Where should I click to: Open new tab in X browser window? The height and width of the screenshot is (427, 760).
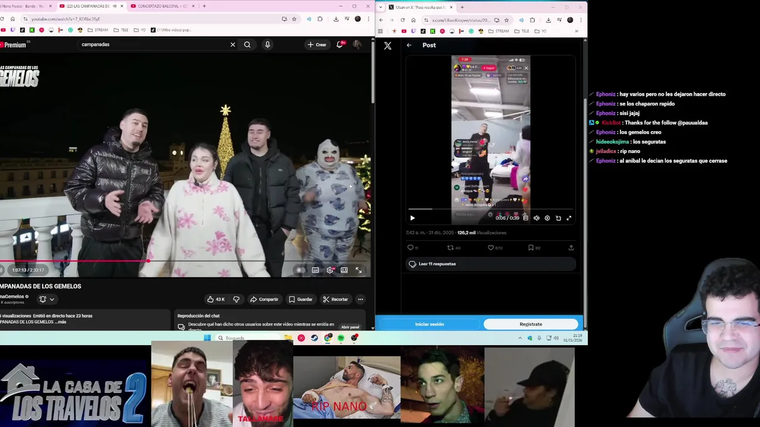coord(462,7)
